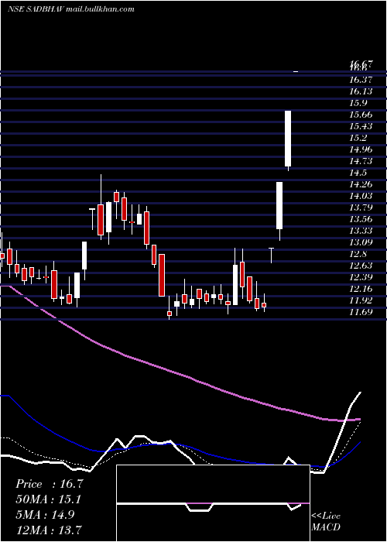Select the 13.56 price level label
Screen dimensions: 387x542
[x=361, y=219]
